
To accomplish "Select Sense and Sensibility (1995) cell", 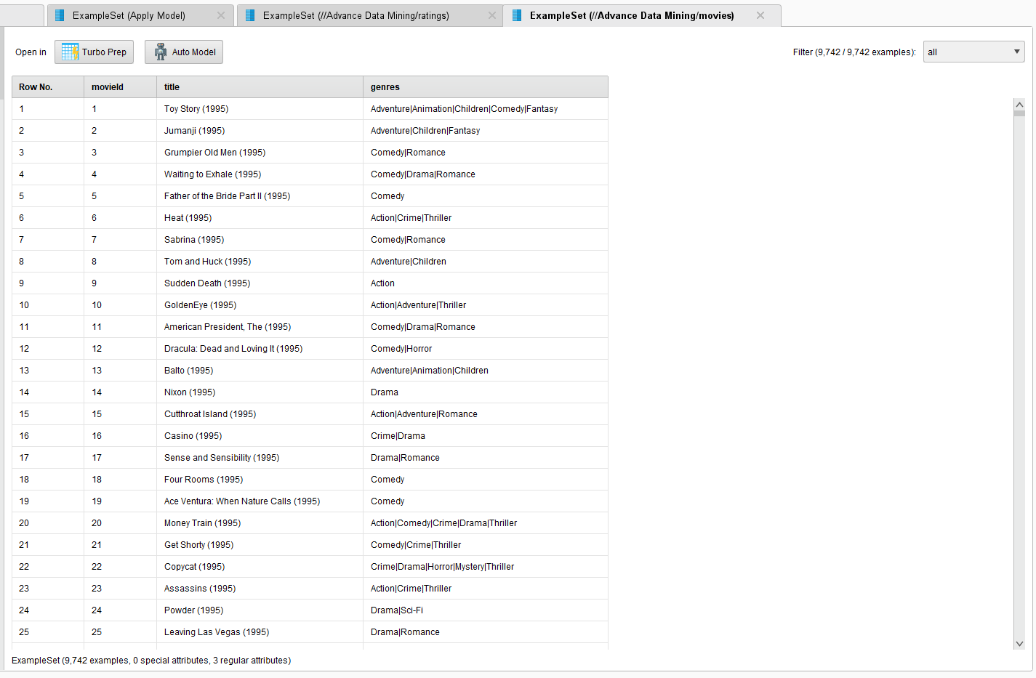I will point(260,458).
